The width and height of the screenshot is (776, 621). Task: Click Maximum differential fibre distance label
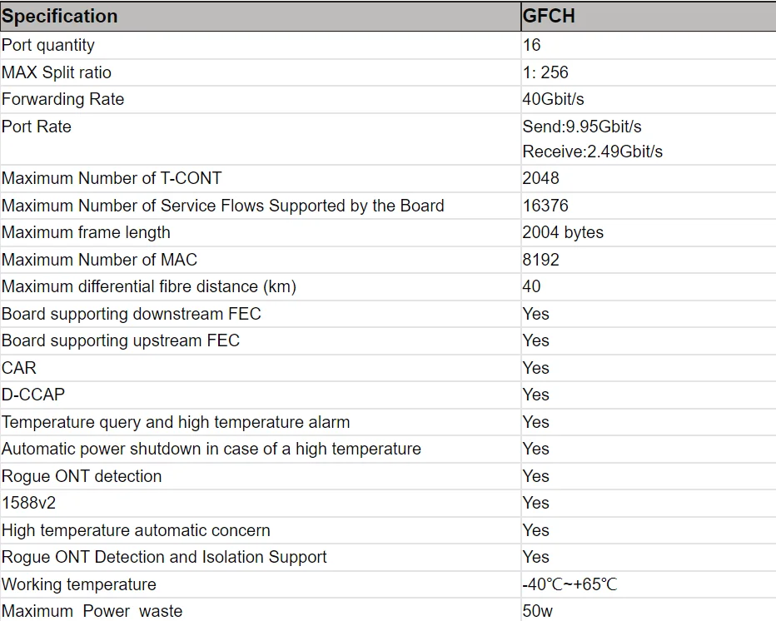pyautogui.click(x=149, y=286)
